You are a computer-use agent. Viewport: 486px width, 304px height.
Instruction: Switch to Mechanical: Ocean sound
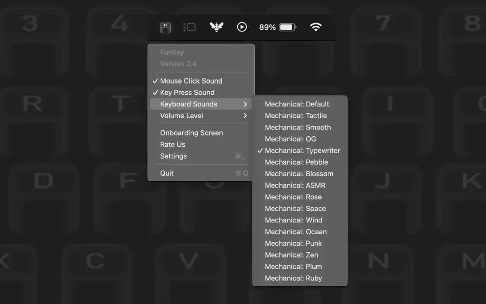[296, 232]
